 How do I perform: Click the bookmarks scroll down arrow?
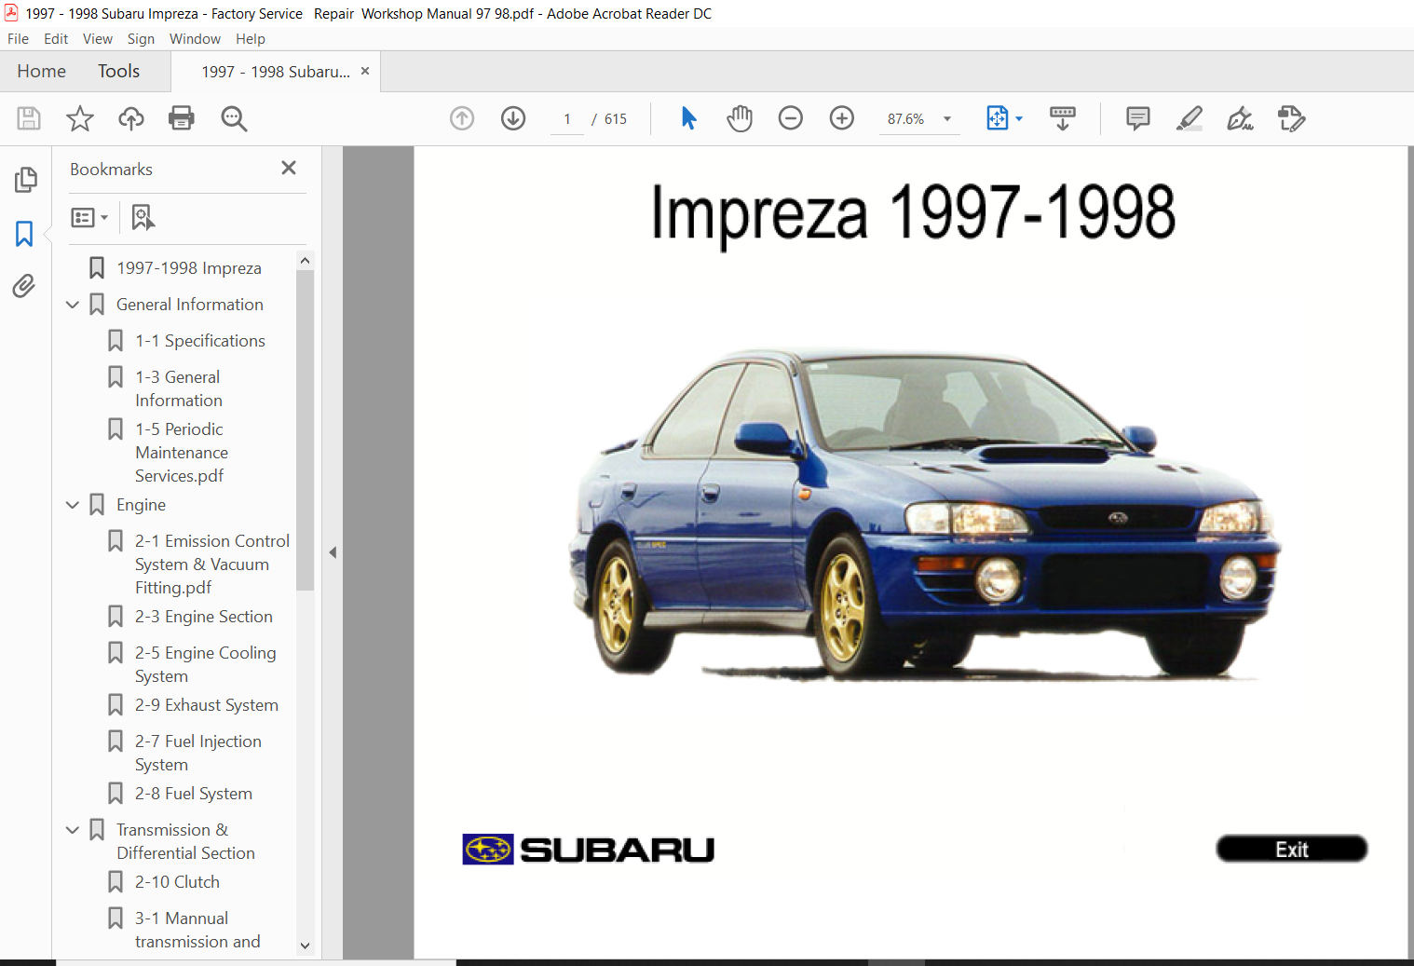tap(305, 946)
